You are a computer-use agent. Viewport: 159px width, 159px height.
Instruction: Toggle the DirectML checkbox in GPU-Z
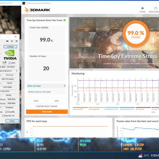point(6,112)
